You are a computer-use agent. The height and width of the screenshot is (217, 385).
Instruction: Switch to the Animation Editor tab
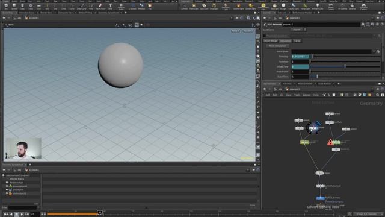tap(27, 13)
